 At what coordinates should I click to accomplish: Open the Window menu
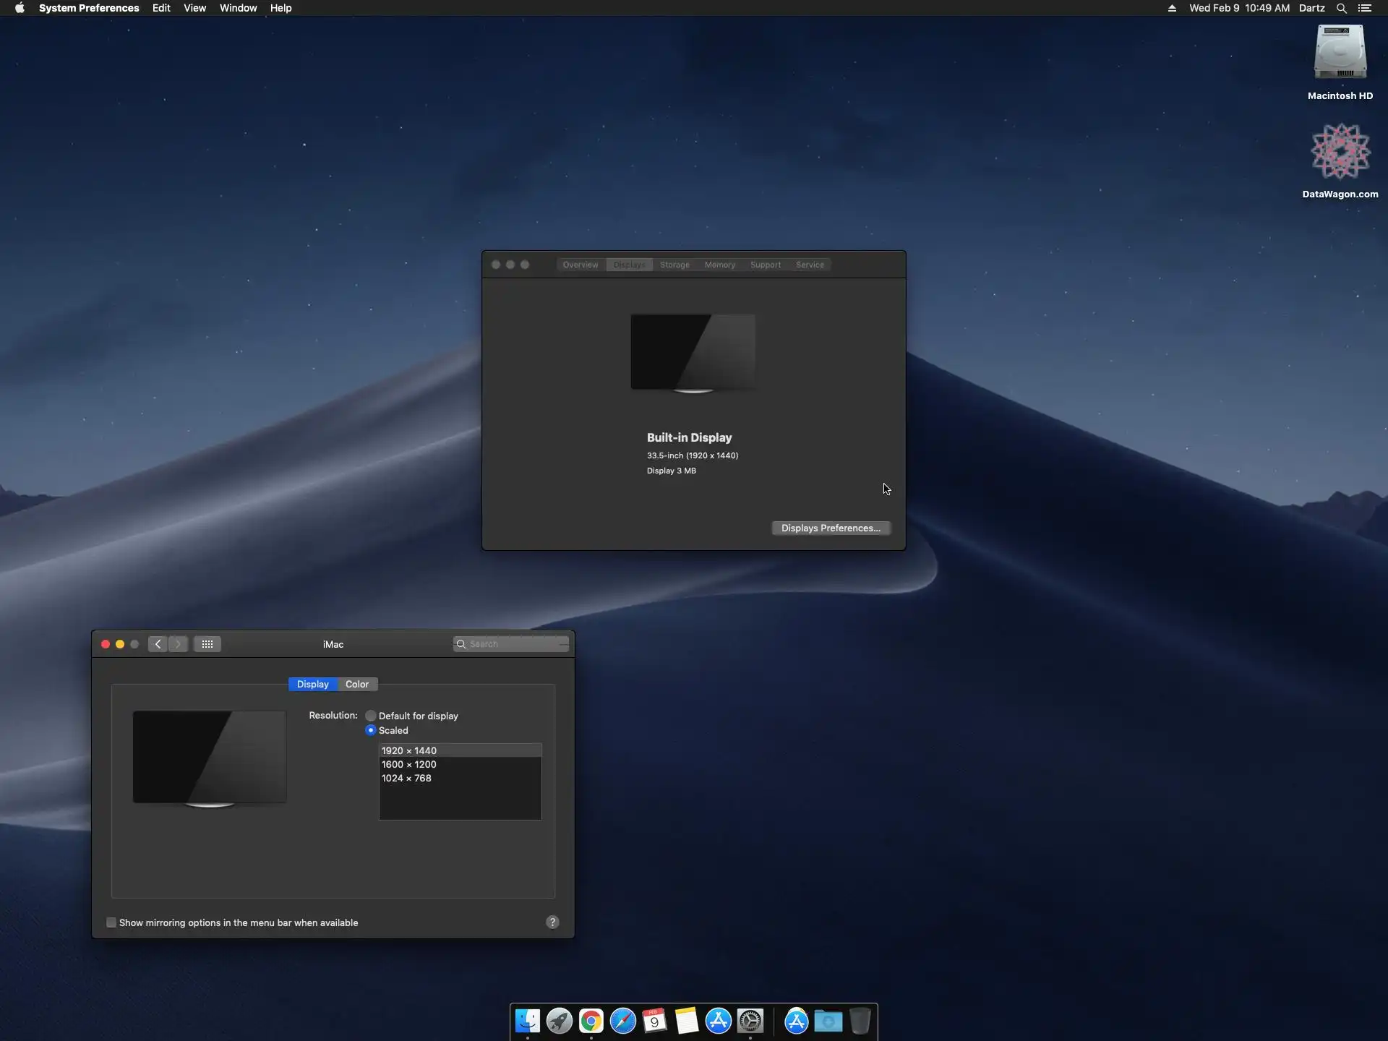point(238,8)
